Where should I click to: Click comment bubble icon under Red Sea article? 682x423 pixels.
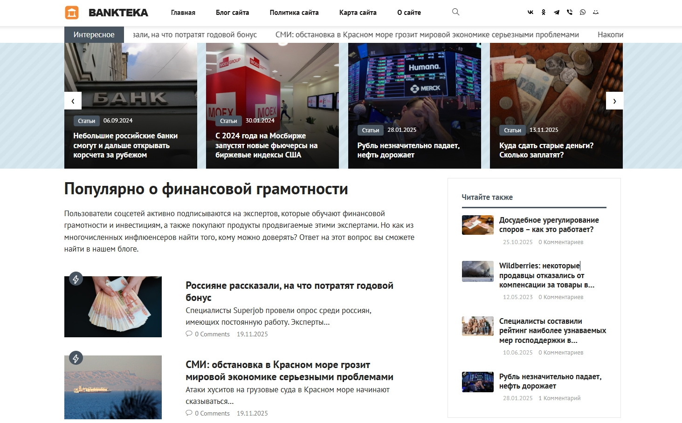(189, 413)
